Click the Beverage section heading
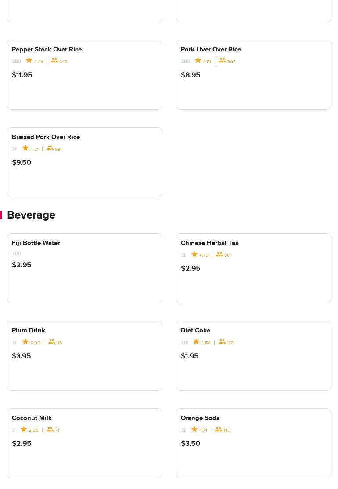 coord(31,215)
